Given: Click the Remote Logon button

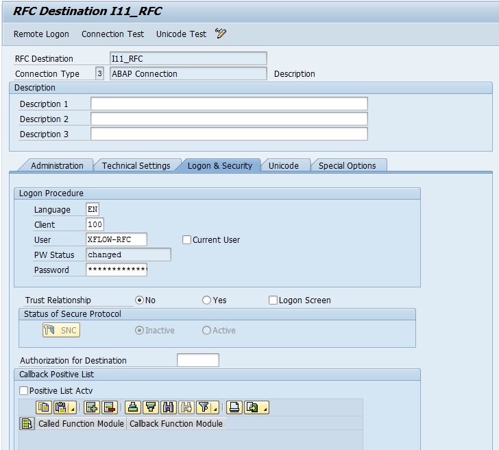Looking at the screenshot, I should click(x=41, y=34).
